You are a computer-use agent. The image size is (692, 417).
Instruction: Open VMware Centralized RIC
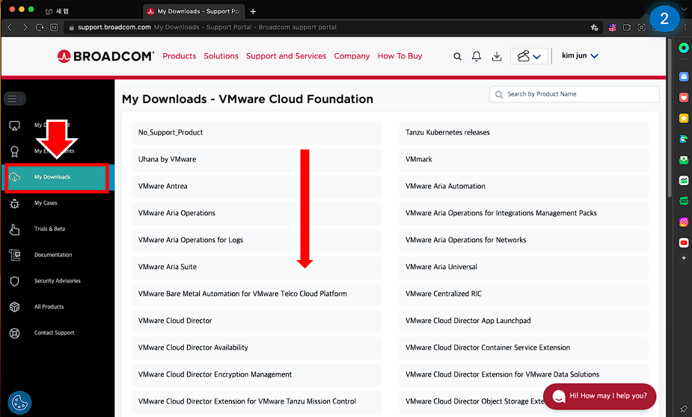point(524,294)
